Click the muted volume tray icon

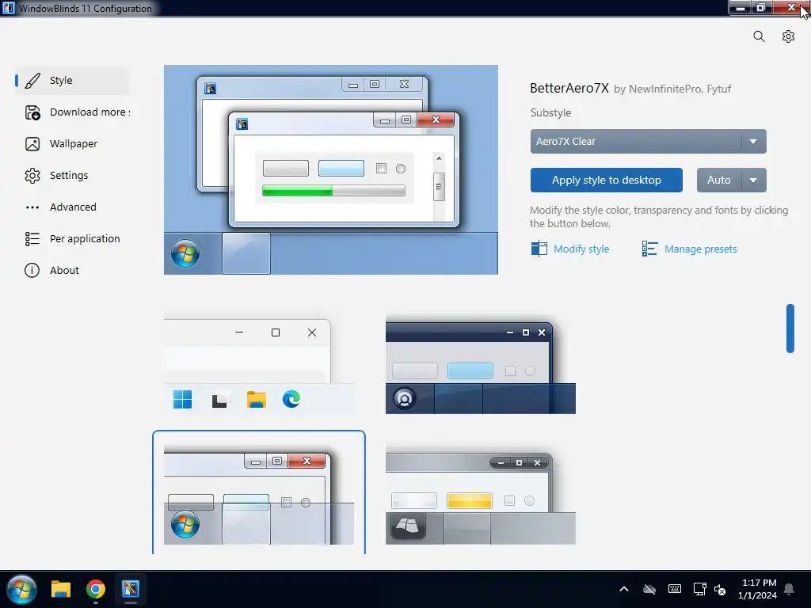pos(720,589)
